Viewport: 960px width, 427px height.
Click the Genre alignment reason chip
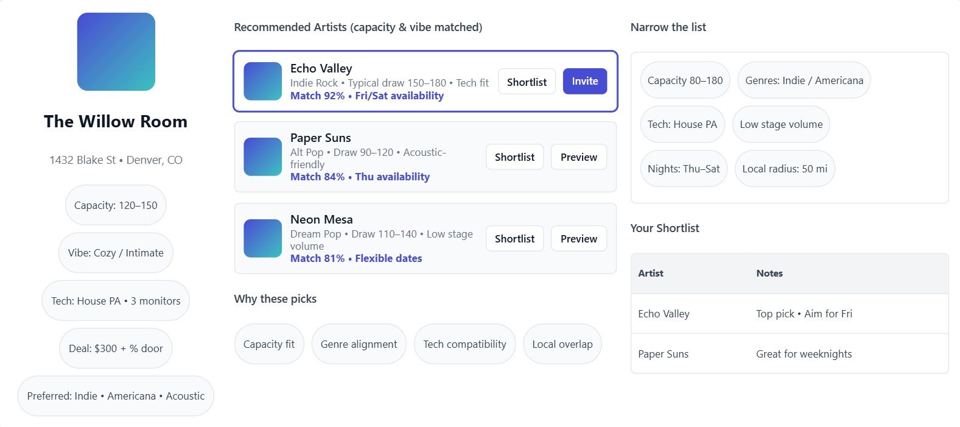[x=359, y=344]
